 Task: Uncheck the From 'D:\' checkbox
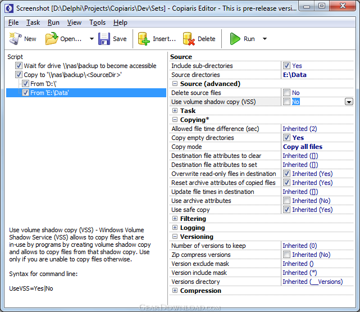(25, 84)
